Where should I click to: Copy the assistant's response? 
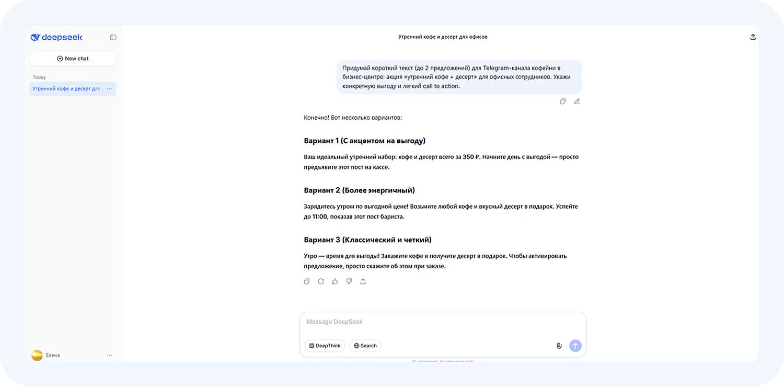tap(307, 281)
